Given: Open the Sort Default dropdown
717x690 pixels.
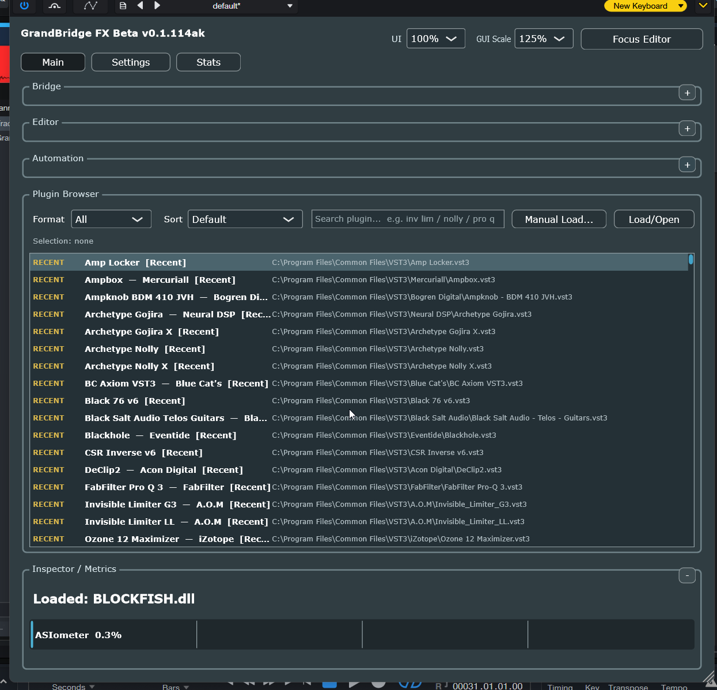Looking at the screenshot, I should (245, 219).
